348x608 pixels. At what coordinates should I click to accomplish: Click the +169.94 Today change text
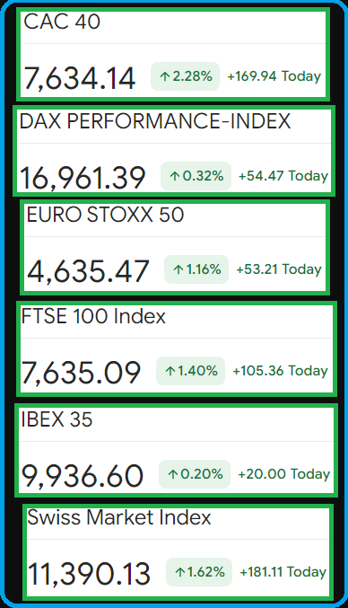(274, 76)
